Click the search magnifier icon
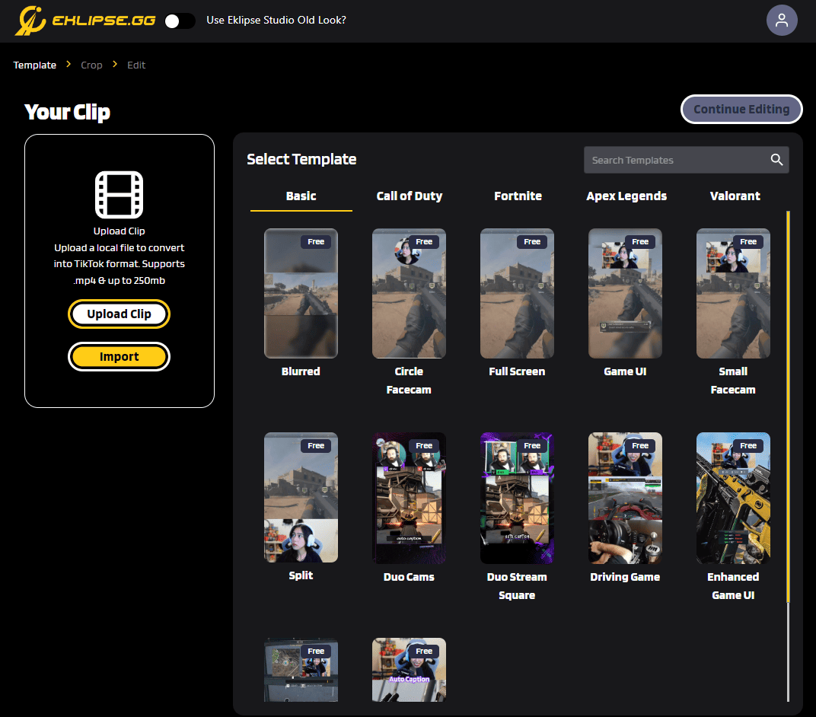This screenshot has height=717, width=816. [x=776, y=160]
